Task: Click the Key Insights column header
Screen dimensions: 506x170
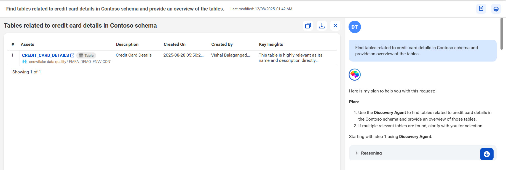Action: 271,44
